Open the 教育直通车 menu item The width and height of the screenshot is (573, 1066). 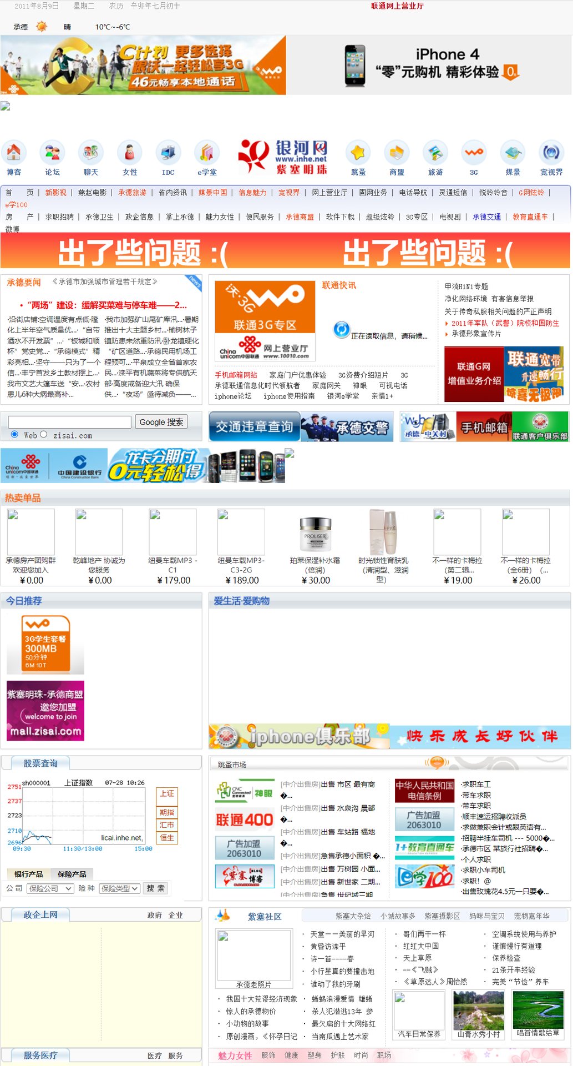[530, 217]
